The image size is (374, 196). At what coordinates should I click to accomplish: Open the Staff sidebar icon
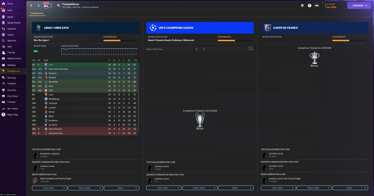pyautogui.click(x=3, y=47)
